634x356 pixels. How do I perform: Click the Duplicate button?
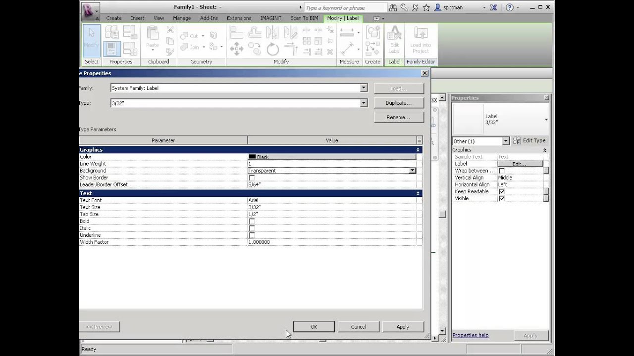[x=399, y=102]
